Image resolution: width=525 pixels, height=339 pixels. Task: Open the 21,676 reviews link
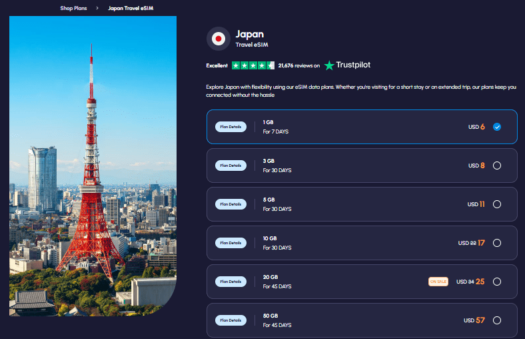[298, 65]
